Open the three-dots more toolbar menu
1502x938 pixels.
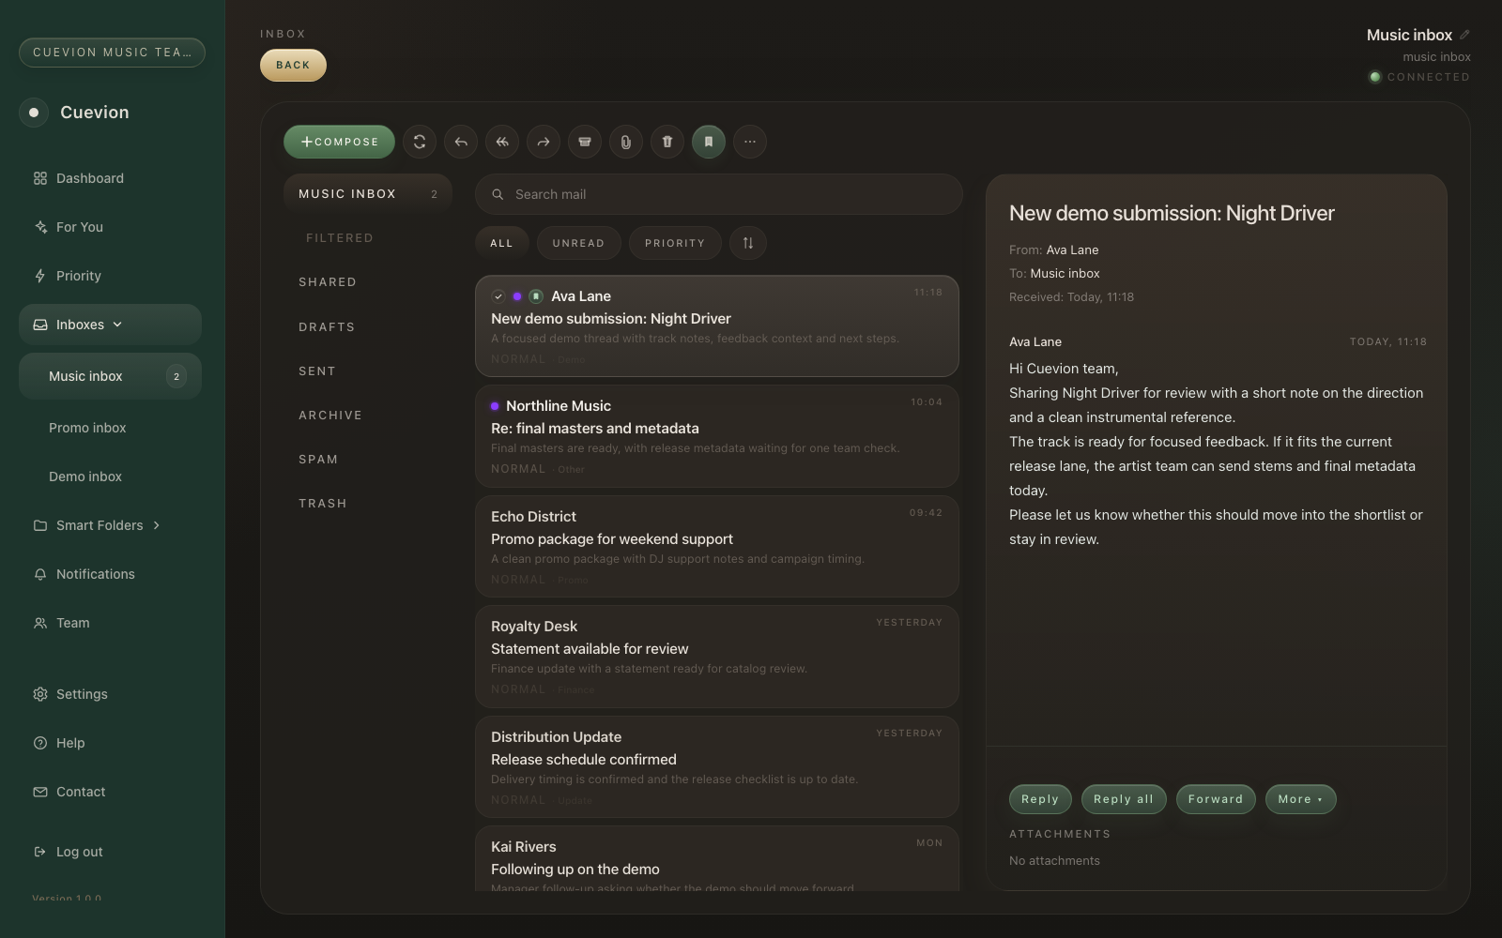(750, 142)
